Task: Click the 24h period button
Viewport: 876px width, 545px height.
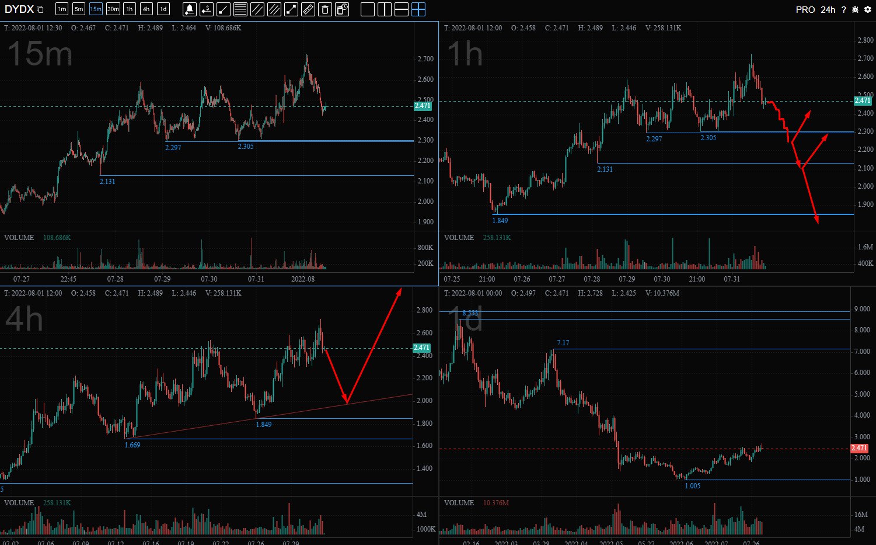Action: click(x=828, y=9)
